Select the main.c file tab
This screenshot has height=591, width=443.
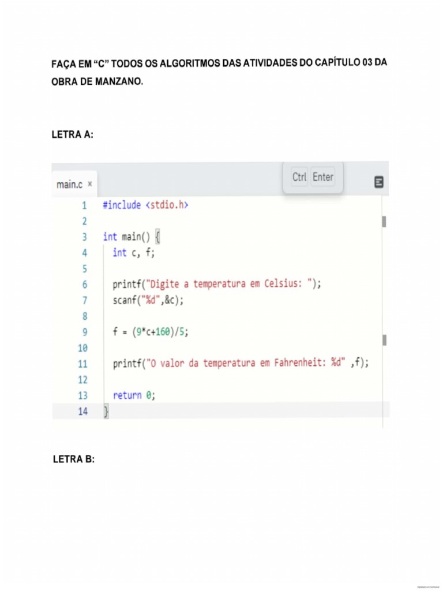pyautogui.click(x=74, y=184)
